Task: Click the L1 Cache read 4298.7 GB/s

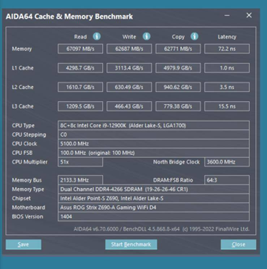Action: [81, 68]
